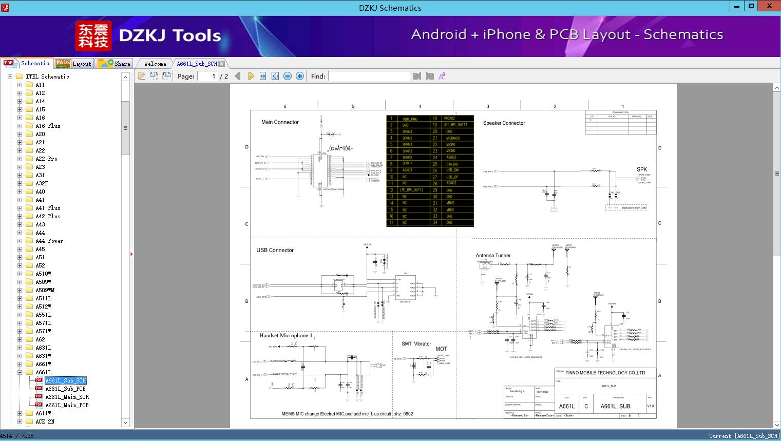Close the A661L_Sub_SCH tab
781x441 pixels.
(221, 64)
